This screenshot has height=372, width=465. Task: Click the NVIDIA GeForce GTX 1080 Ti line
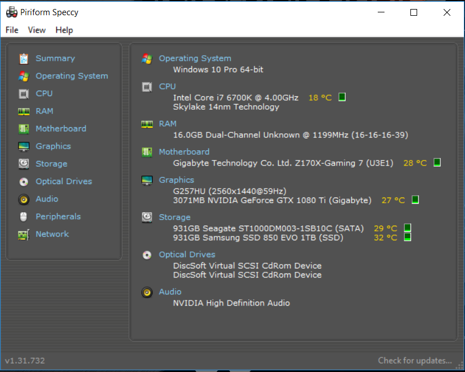(272, 200)
